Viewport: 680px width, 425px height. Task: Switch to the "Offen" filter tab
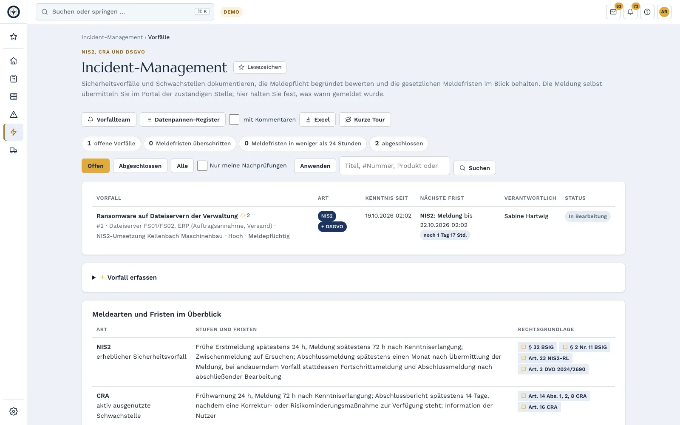[x=96, y=166]
